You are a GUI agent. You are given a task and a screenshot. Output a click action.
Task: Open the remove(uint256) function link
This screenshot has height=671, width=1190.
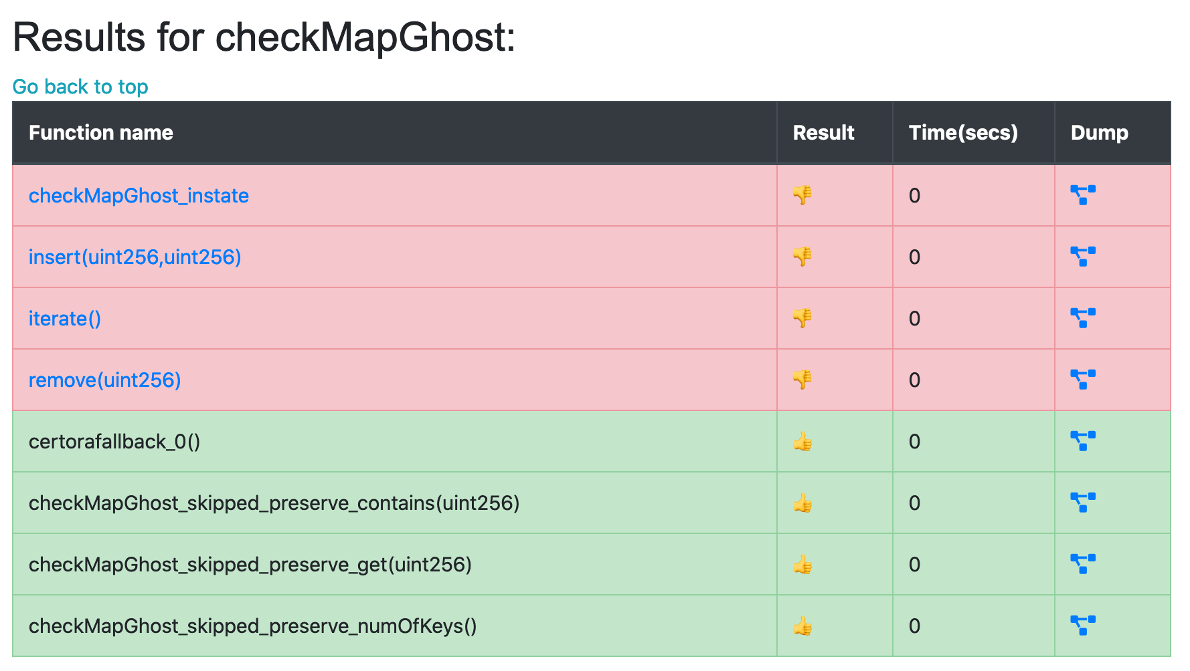tap(104, 380)
